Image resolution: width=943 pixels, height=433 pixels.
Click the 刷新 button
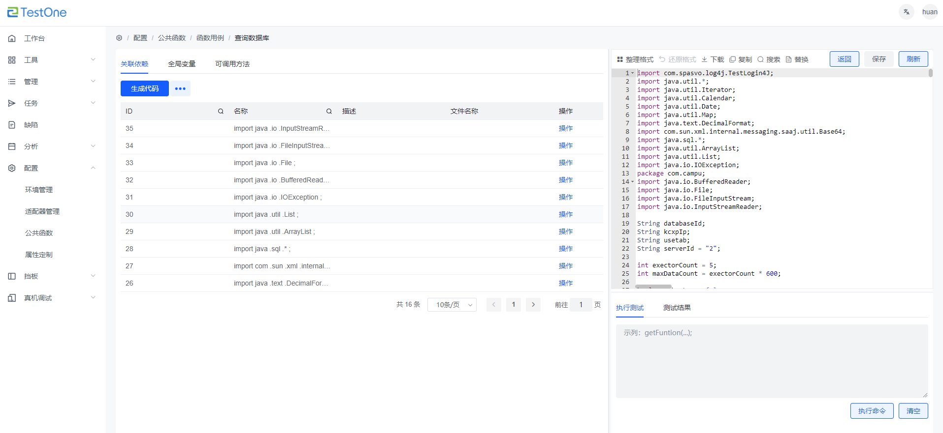pos(913,59)
